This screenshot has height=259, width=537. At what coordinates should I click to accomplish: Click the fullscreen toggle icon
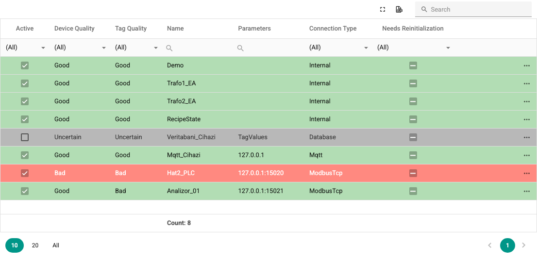(x=383, y=10)
